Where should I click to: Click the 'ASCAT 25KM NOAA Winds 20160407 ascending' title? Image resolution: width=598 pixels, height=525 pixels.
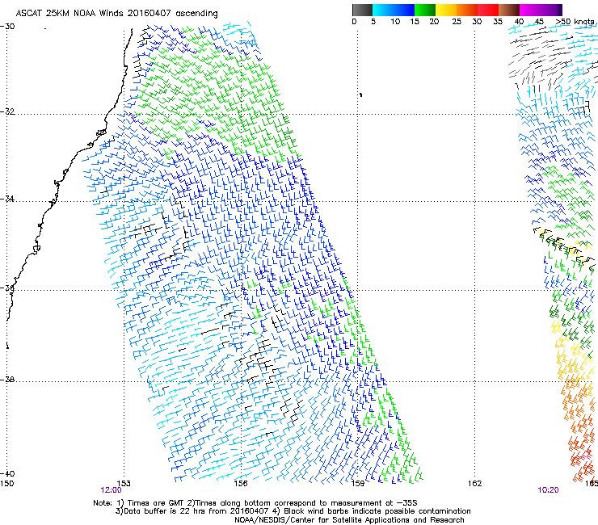pos(116,14)
